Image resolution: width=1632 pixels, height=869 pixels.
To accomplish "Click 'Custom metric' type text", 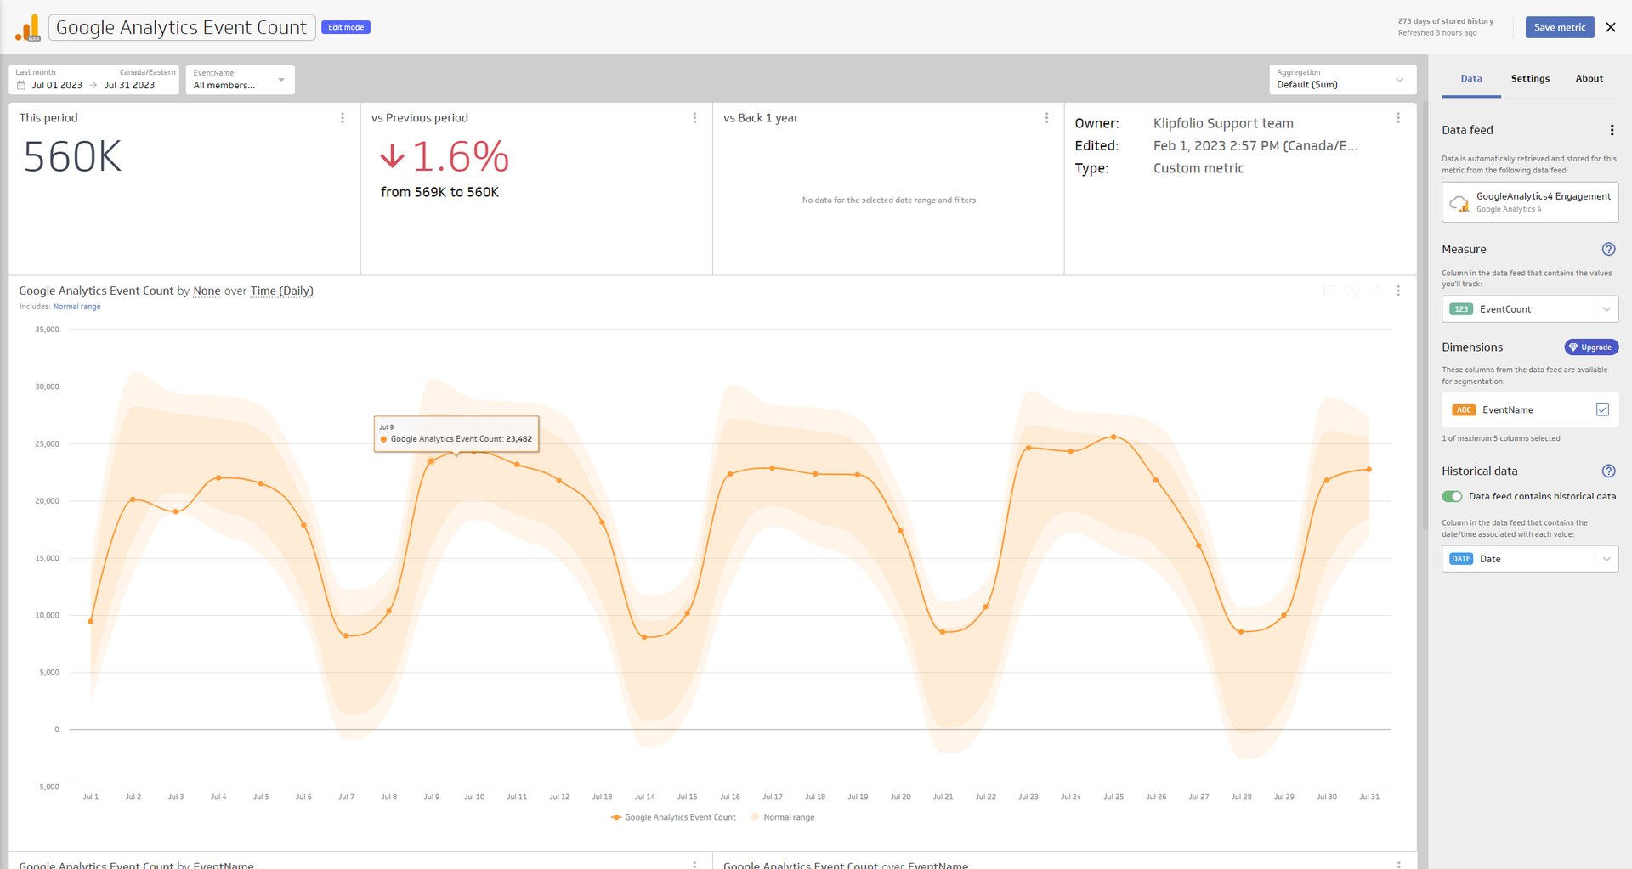I will (x=1198, y=168).
